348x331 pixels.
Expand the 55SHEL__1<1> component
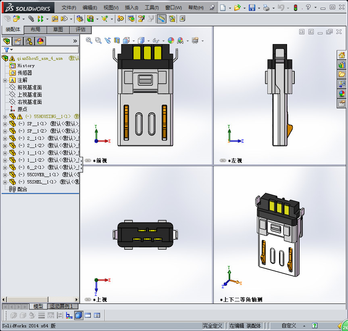pos(5,182)
